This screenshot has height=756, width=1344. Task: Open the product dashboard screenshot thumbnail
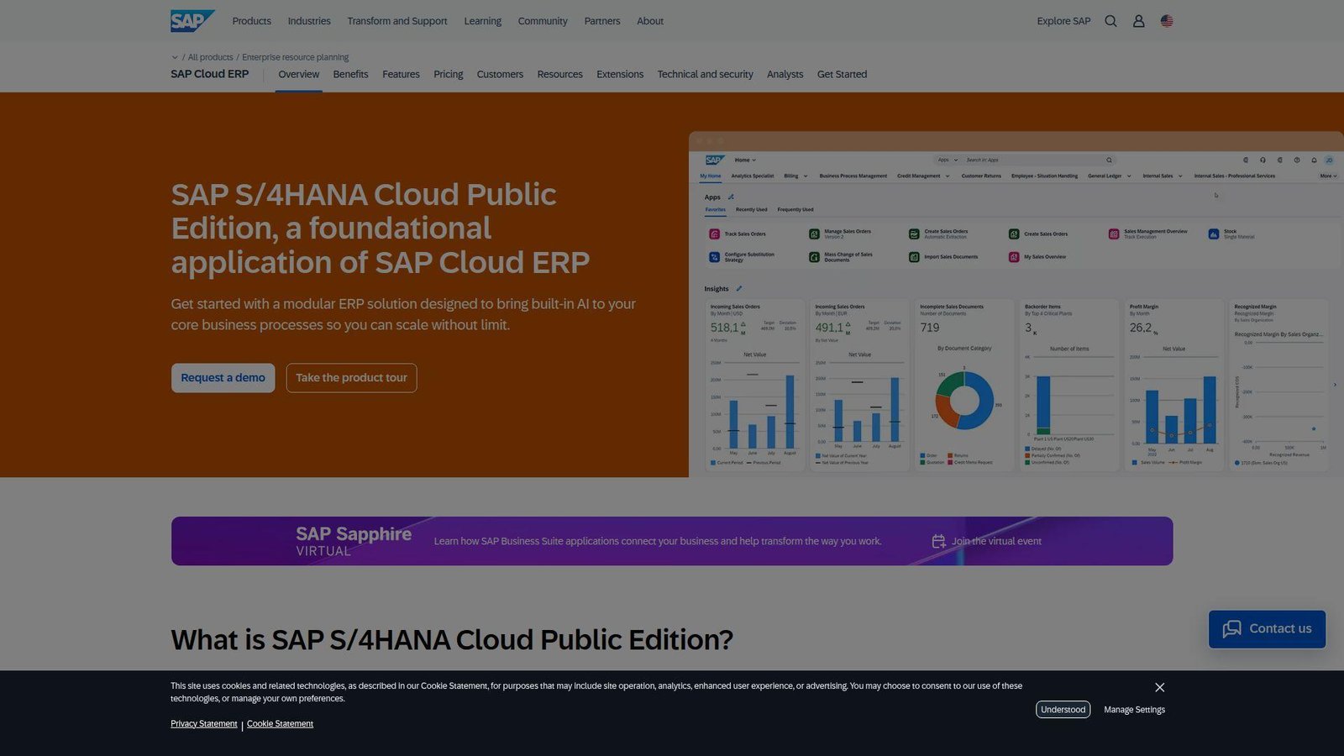(x=1016, y=305)
